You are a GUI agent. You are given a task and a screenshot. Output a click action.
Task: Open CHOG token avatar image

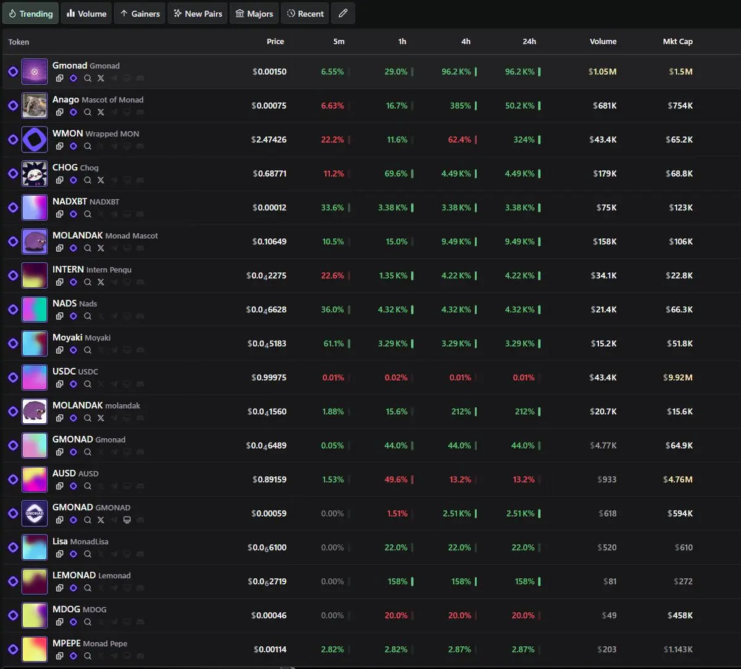[35, 173]
